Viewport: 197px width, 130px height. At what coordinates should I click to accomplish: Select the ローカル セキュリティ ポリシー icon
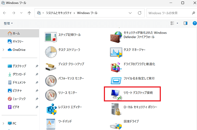116,109
